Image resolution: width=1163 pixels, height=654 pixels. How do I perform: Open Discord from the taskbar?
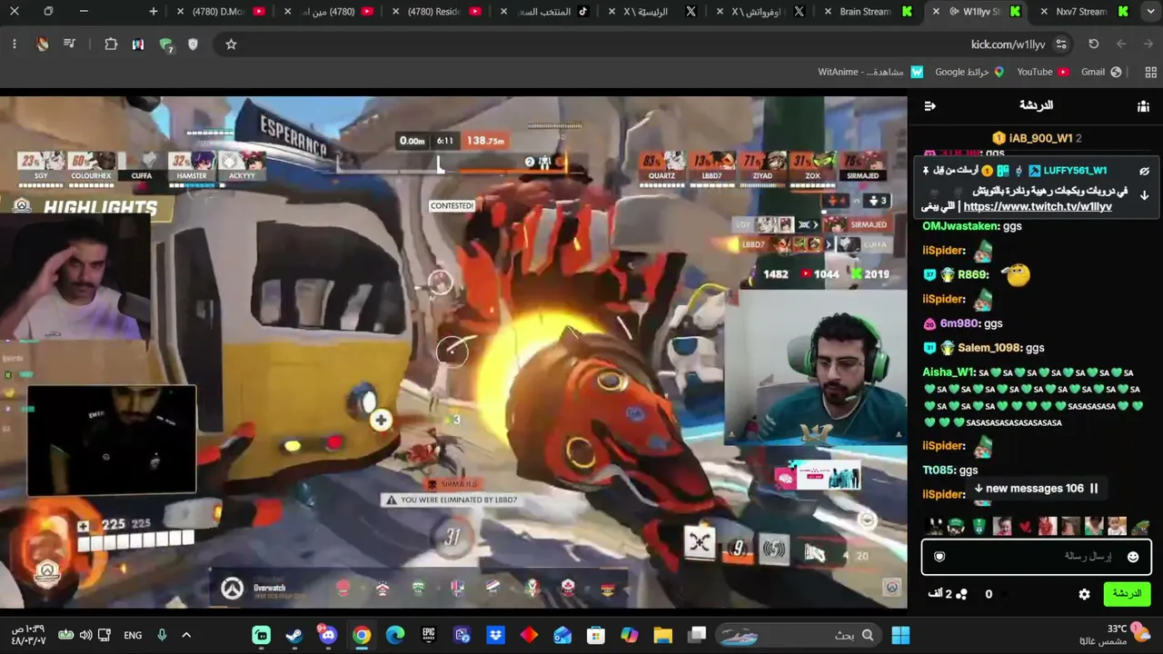[x=327, y=635]
